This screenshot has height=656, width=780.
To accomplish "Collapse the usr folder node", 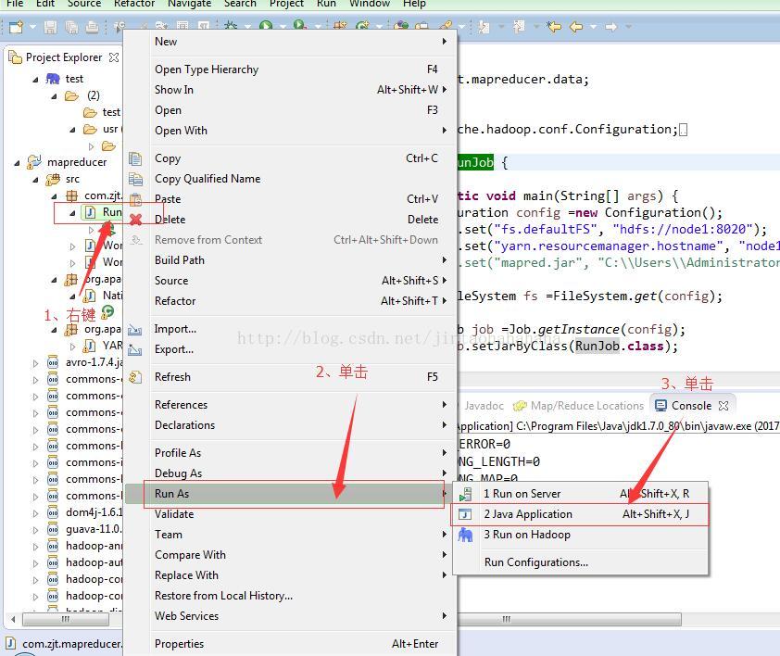I will point(72,130).
